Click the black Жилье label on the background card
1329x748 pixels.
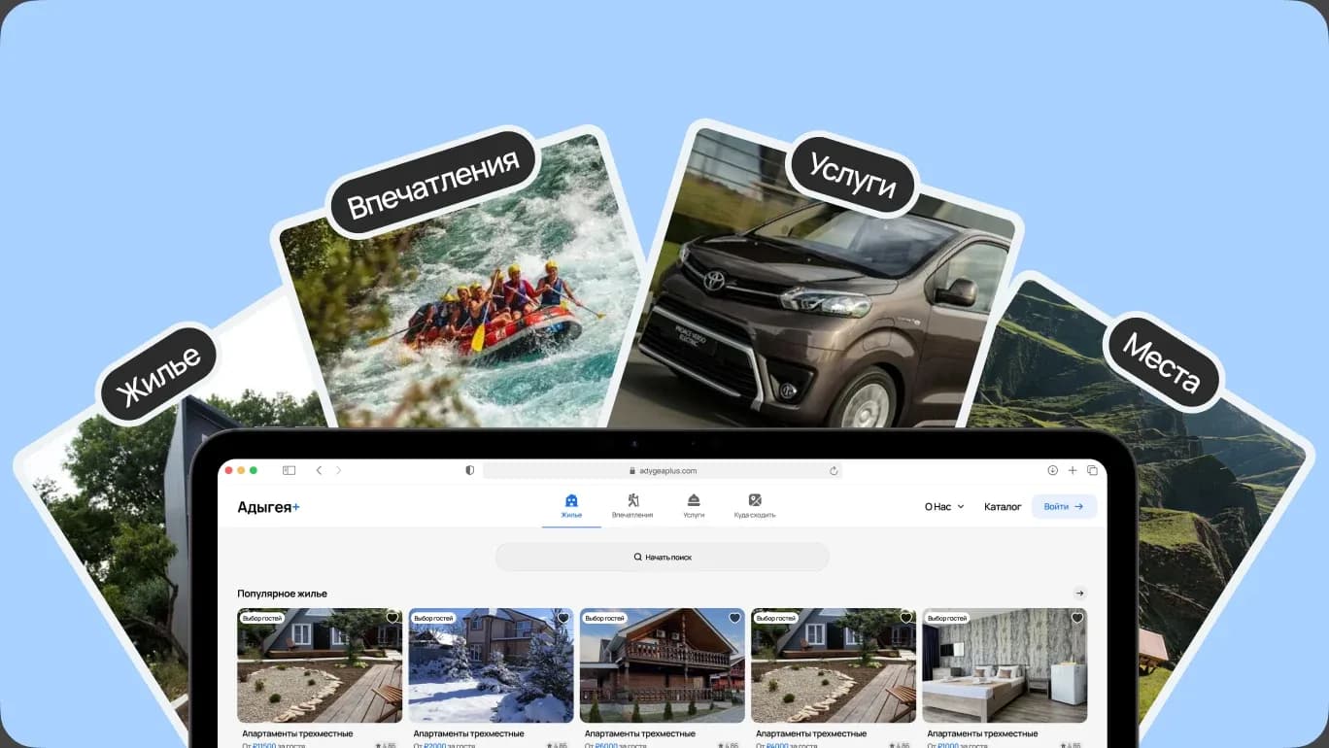[158, 374]
